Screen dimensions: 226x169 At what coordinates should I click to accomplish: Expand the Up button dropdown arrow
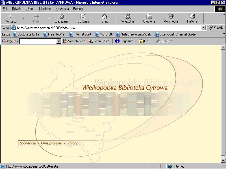click(152, 41)
